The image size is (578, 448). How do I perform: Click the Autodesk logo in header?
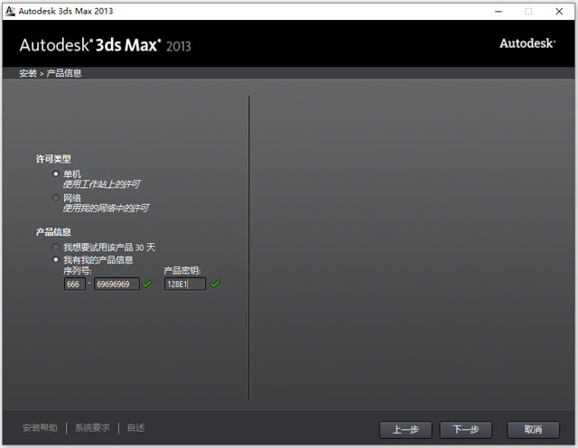(527, 43)
